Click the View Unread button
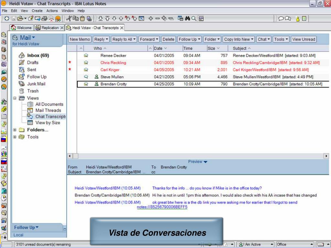The image size is (331, 248). 304,39
